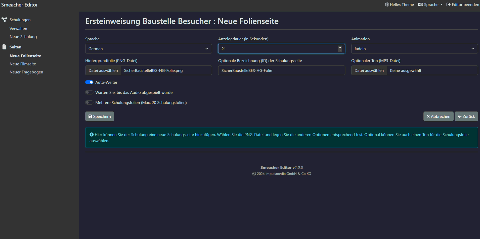
Task: Click the optional Bezeichnung ID text field
Action: (x=281, y=70)
